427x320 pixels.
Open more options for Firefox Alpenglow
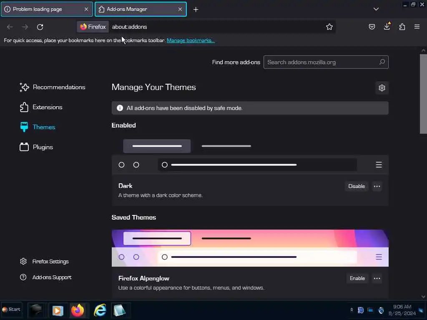pyautogui.click(x=377, y=278)
